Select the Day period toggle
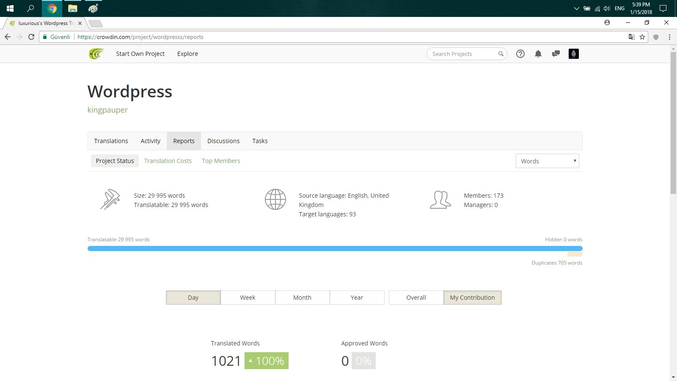This screenshot has height=381, width=677. 193,298
